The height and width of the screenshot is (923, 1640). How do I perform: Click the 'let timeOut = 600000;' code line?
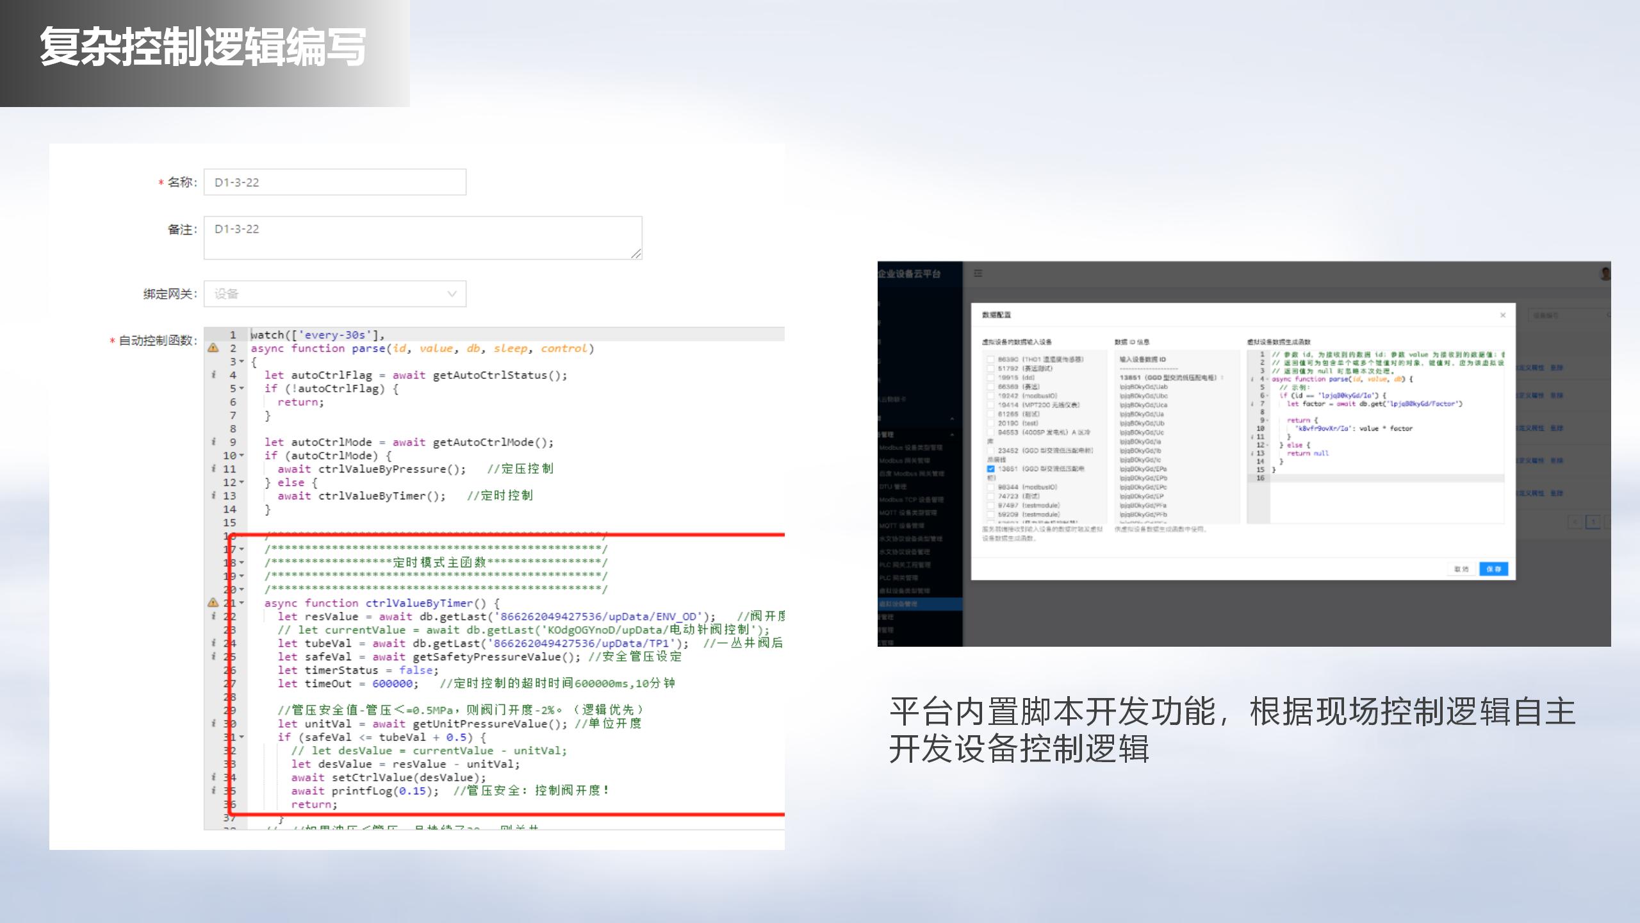tap(348, 683)
